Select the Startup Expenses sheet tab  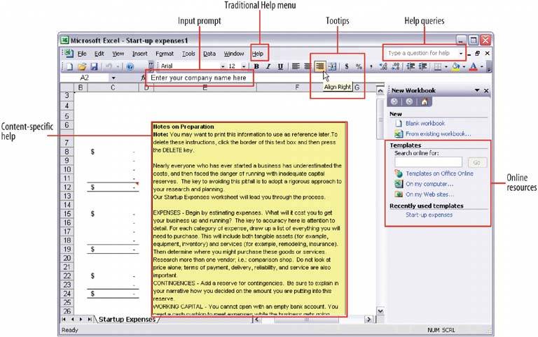point(127,320)
